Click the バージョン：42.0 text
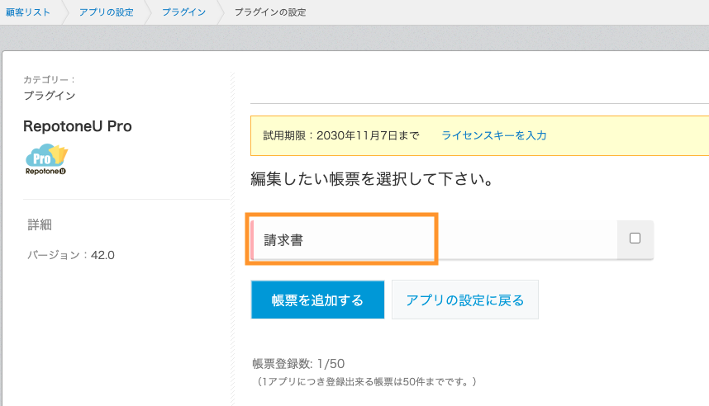 point(71,255)
